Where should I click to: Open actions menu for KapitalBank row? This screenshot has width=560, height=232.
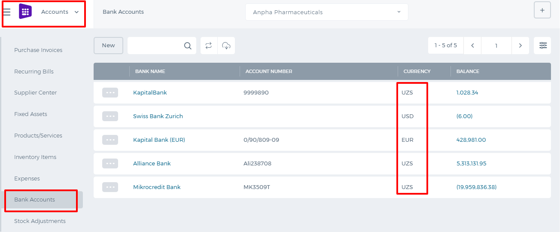point(110,92)
